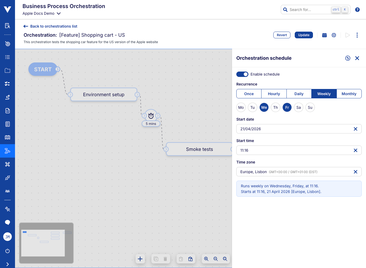Switch recurrence to Daily
Image resolution: width=366 pixels, height=268 pixels.
click(299, 94)
